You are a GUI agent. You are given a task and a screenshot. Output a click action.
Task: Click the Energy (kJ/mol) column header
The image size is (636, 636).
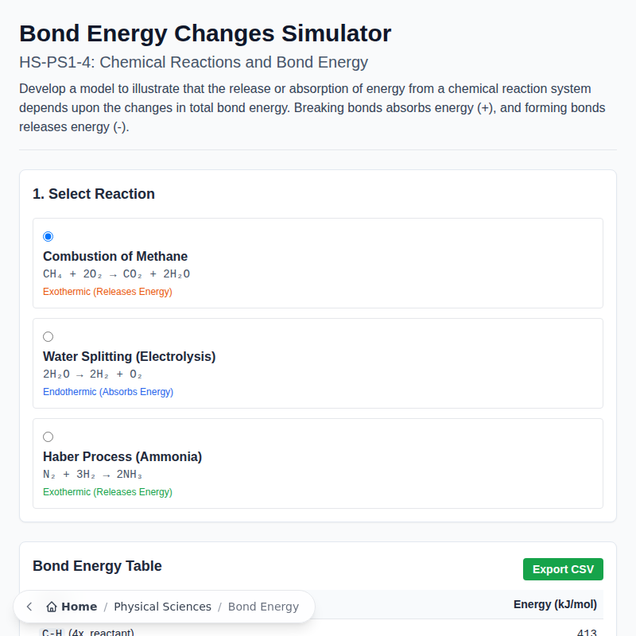[x=555, y=604]
